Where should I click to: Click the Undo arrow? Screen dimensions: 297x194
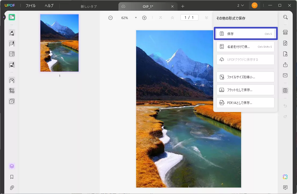tap(285, 106)
